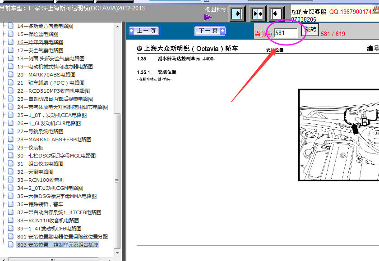Open 24—带气体放电大灯照射范围调节电路图

coord(62,107)
